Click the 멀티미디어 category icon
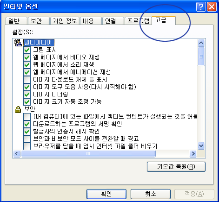 point(18,43)
